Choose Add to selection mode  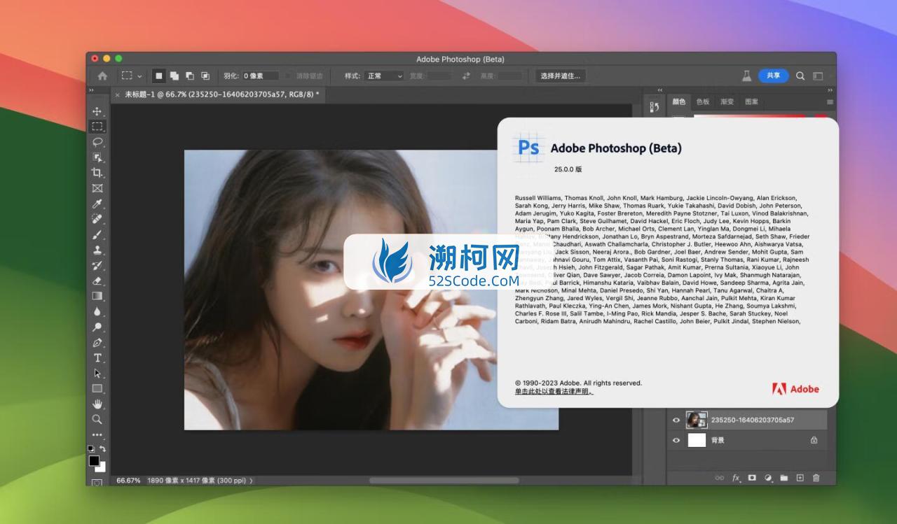click(174, 76)
